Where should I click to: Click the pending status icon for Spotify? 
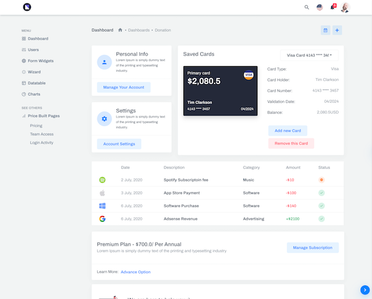coord(321,180)
